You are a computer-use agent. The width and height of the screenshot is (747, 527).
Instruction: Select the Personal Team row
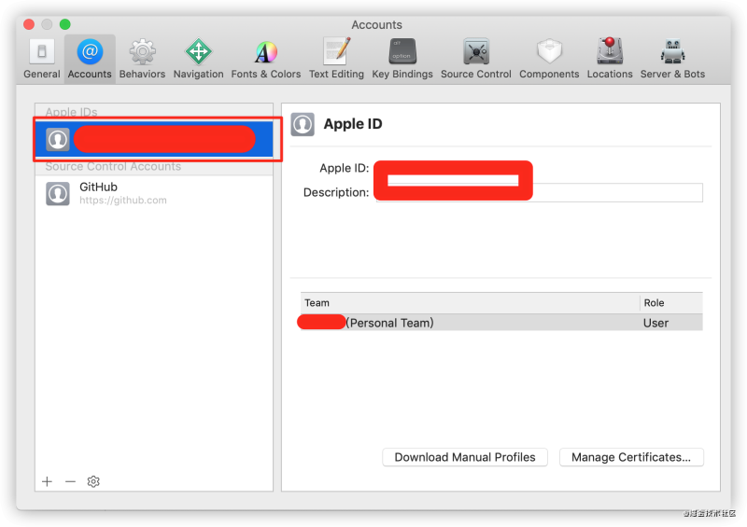pyautogui.click(x=501, y=323)
